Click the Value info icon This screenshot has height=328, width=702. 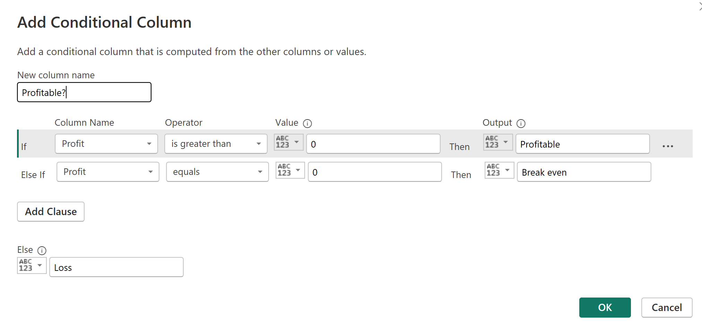[x=307, y=123]
